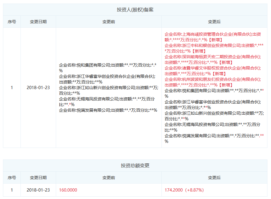Click 悦满发展有限公司 entry in 变更后 column

coord(214,138)
